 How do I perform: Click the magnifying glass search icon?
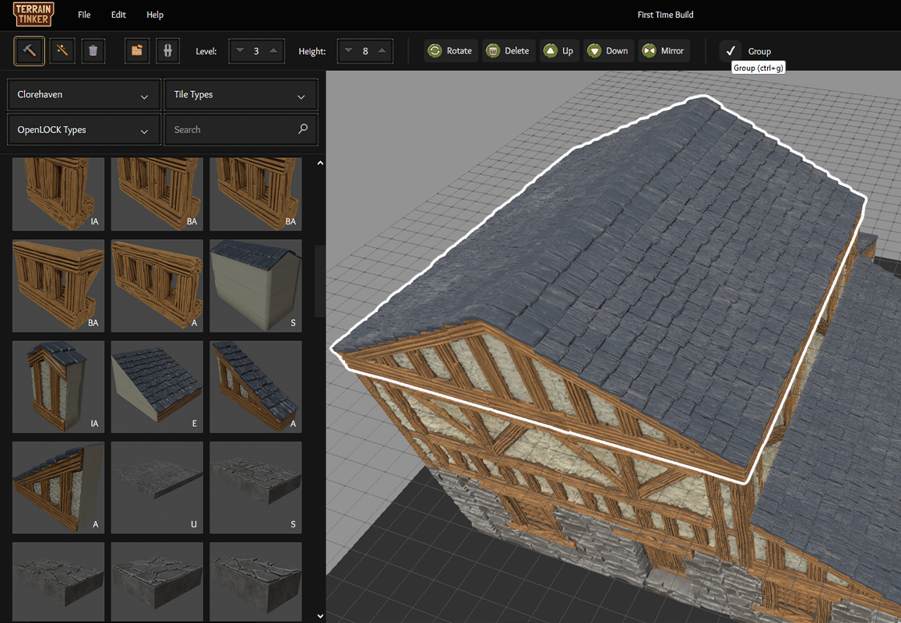pyautogui.click(x=303, y=129)
